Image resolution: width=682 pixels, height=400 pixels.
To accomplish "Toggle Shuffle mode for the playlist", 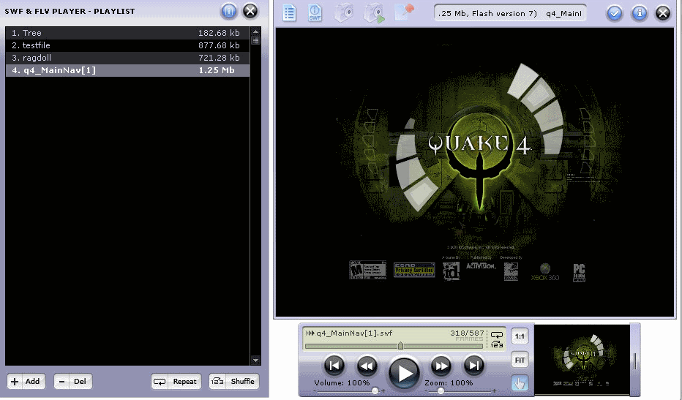I will [x=234, y=381].
